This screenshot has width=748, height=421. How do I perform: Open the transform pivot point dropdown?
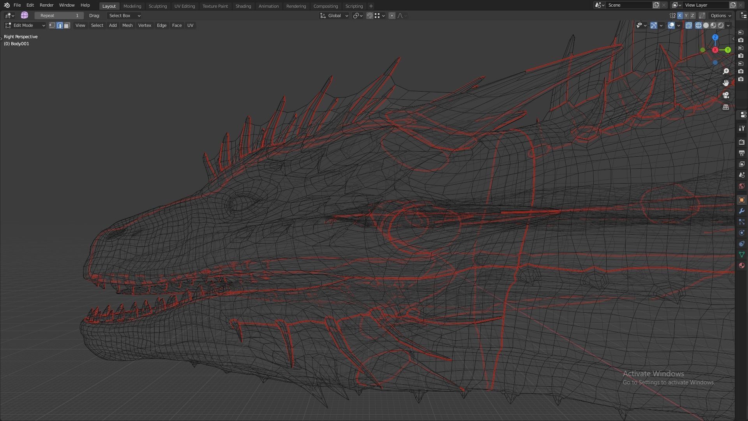[x=358, y=16]
